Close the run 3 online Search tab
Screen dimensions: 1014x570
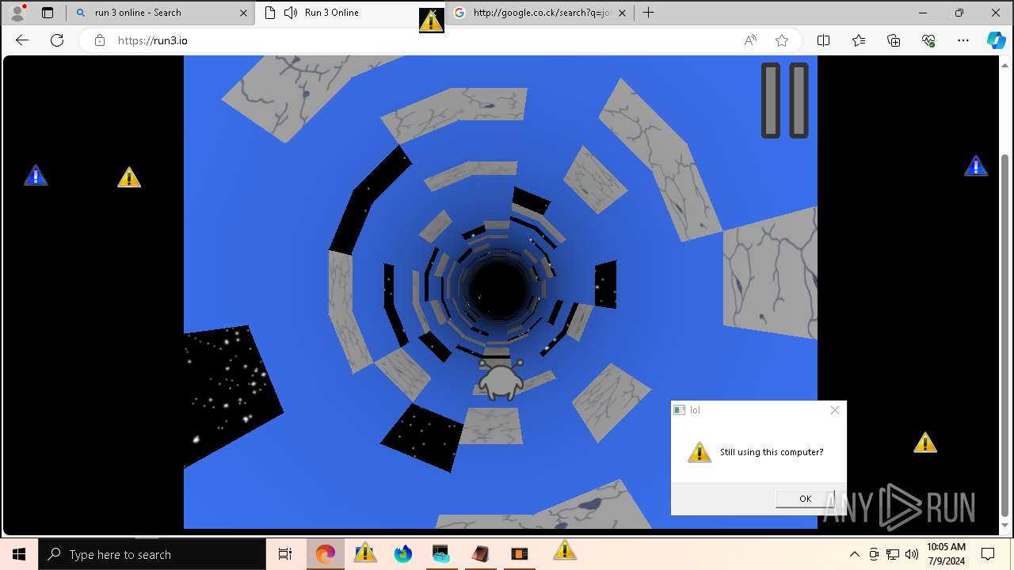[x=244, y=13]
